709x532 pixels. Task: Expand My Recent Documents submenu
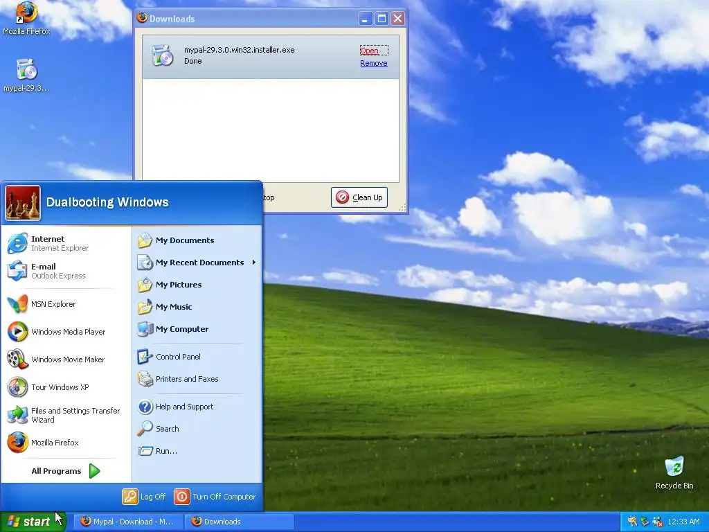(x=197, y=263)
